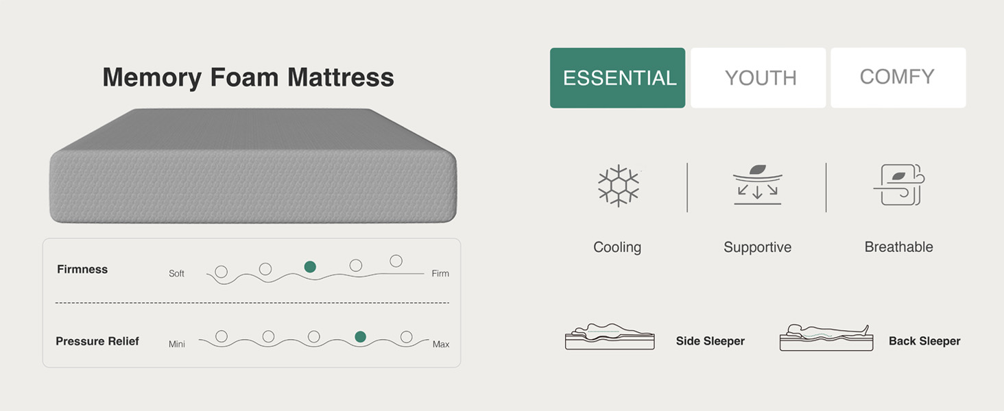Click the Cooling text label
This screenshot has height=411, width=1004.
(617, 247)
